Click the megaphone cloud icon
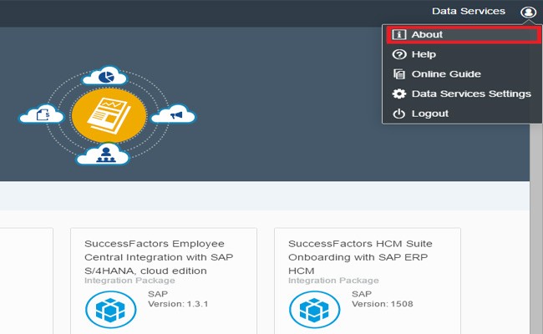The height and width of the screenshot is (334, 543). click(174, 114)
